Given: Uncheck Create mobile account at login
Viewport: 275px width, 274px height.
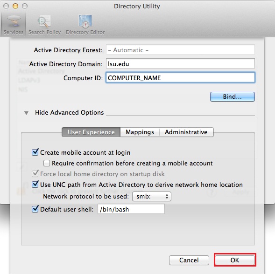Looking at the screenshot, I should pos(35,152).
